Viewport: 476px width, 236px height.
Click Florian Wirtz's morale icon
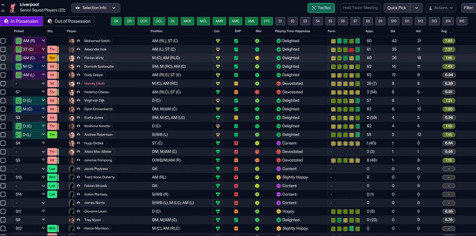click(x=257, y=58)
